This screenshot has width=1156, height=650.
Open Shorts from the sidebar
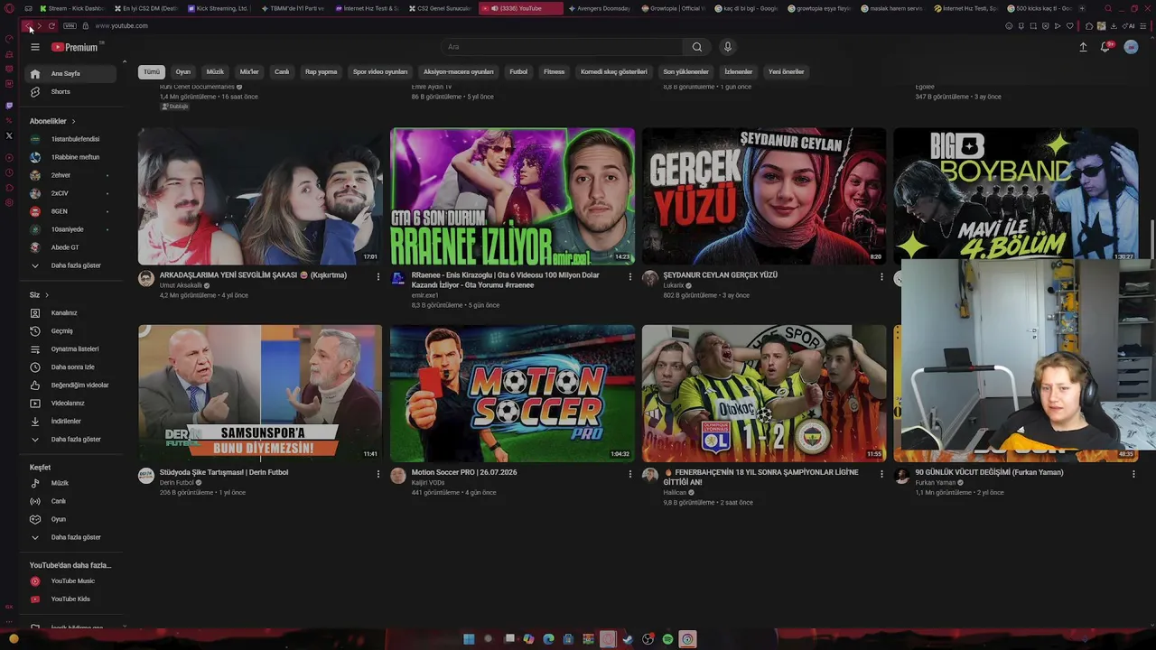(x=72, y=91)
